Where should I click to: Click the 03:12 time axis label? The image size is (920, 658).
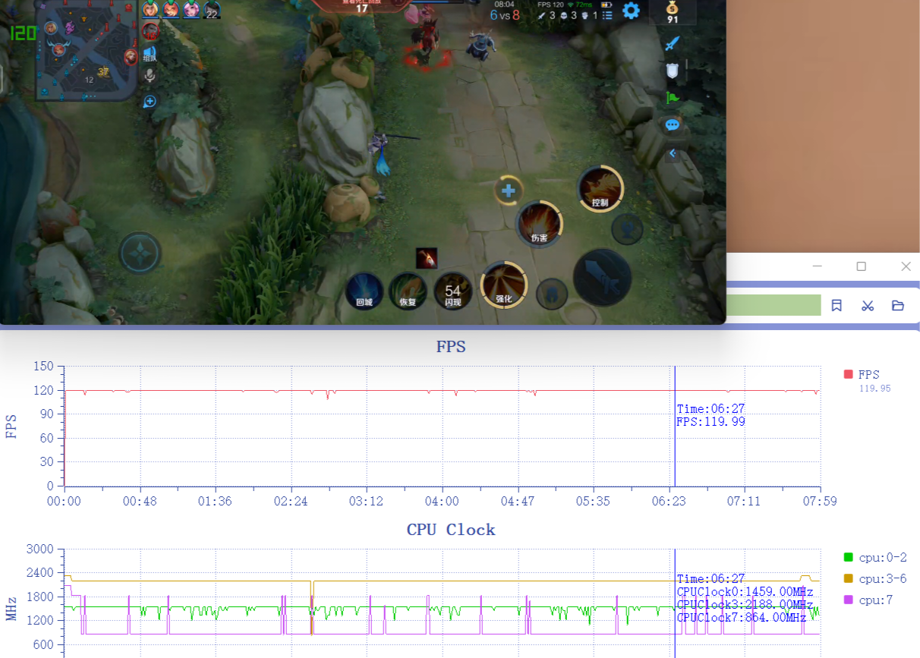point(366,502)
